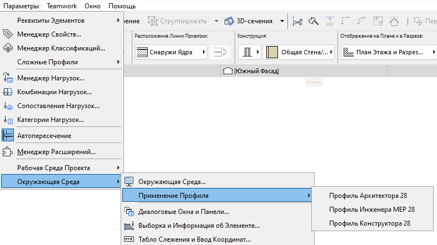The width and height of the screenshot is (437, 245).
Task: Click the resize-box toolbar icon
Action: click(x=378, y=21)
